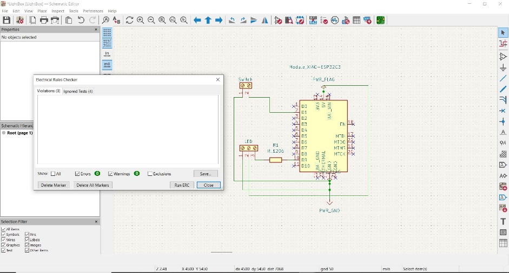Toggle Graphics in Selection Filter
This screenshot has width=509, height=273.
coord(3,245)
